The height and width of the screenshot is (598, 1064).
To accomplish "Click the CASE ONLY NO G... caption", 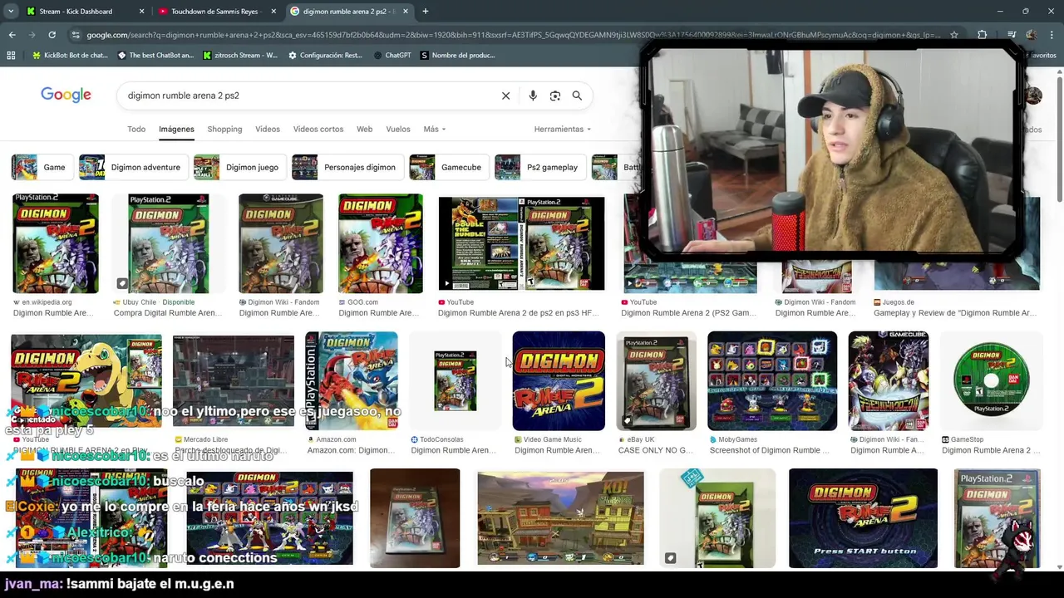I will [656, 450].
